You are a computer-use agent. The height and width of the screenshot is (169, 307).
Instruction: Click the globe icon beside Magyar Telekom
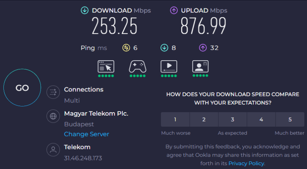click(53, 116)
